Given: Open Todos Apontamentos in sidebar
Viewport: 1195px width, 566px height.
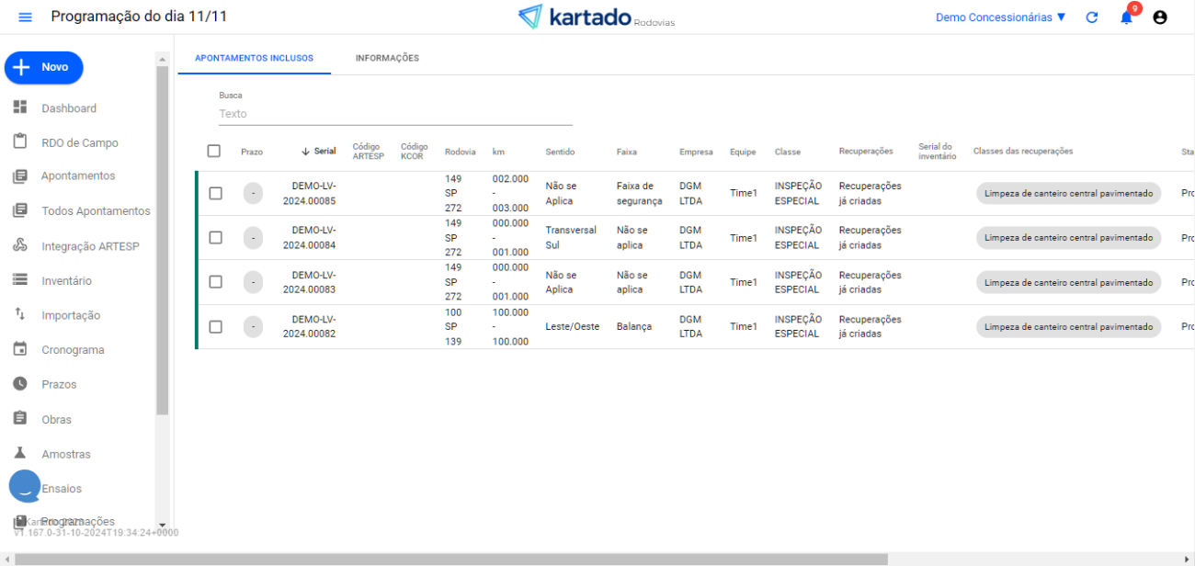Looking at the screenshot, I should click(96, 211).
